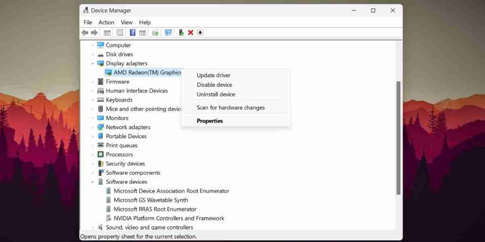Open the View menu
485x242 pixels.
click(x=127, y=22)
